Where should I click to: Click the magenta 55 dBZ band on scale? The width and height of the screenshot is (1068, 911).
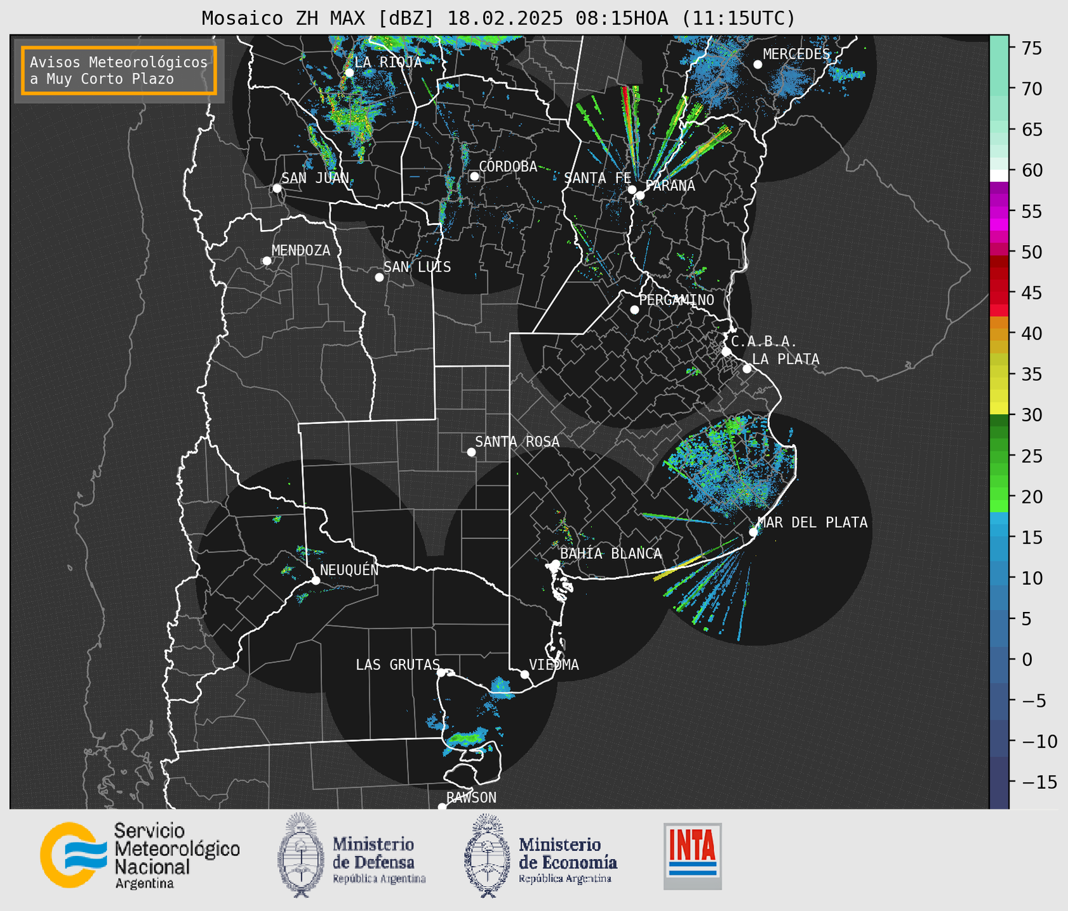pos(999,212)
